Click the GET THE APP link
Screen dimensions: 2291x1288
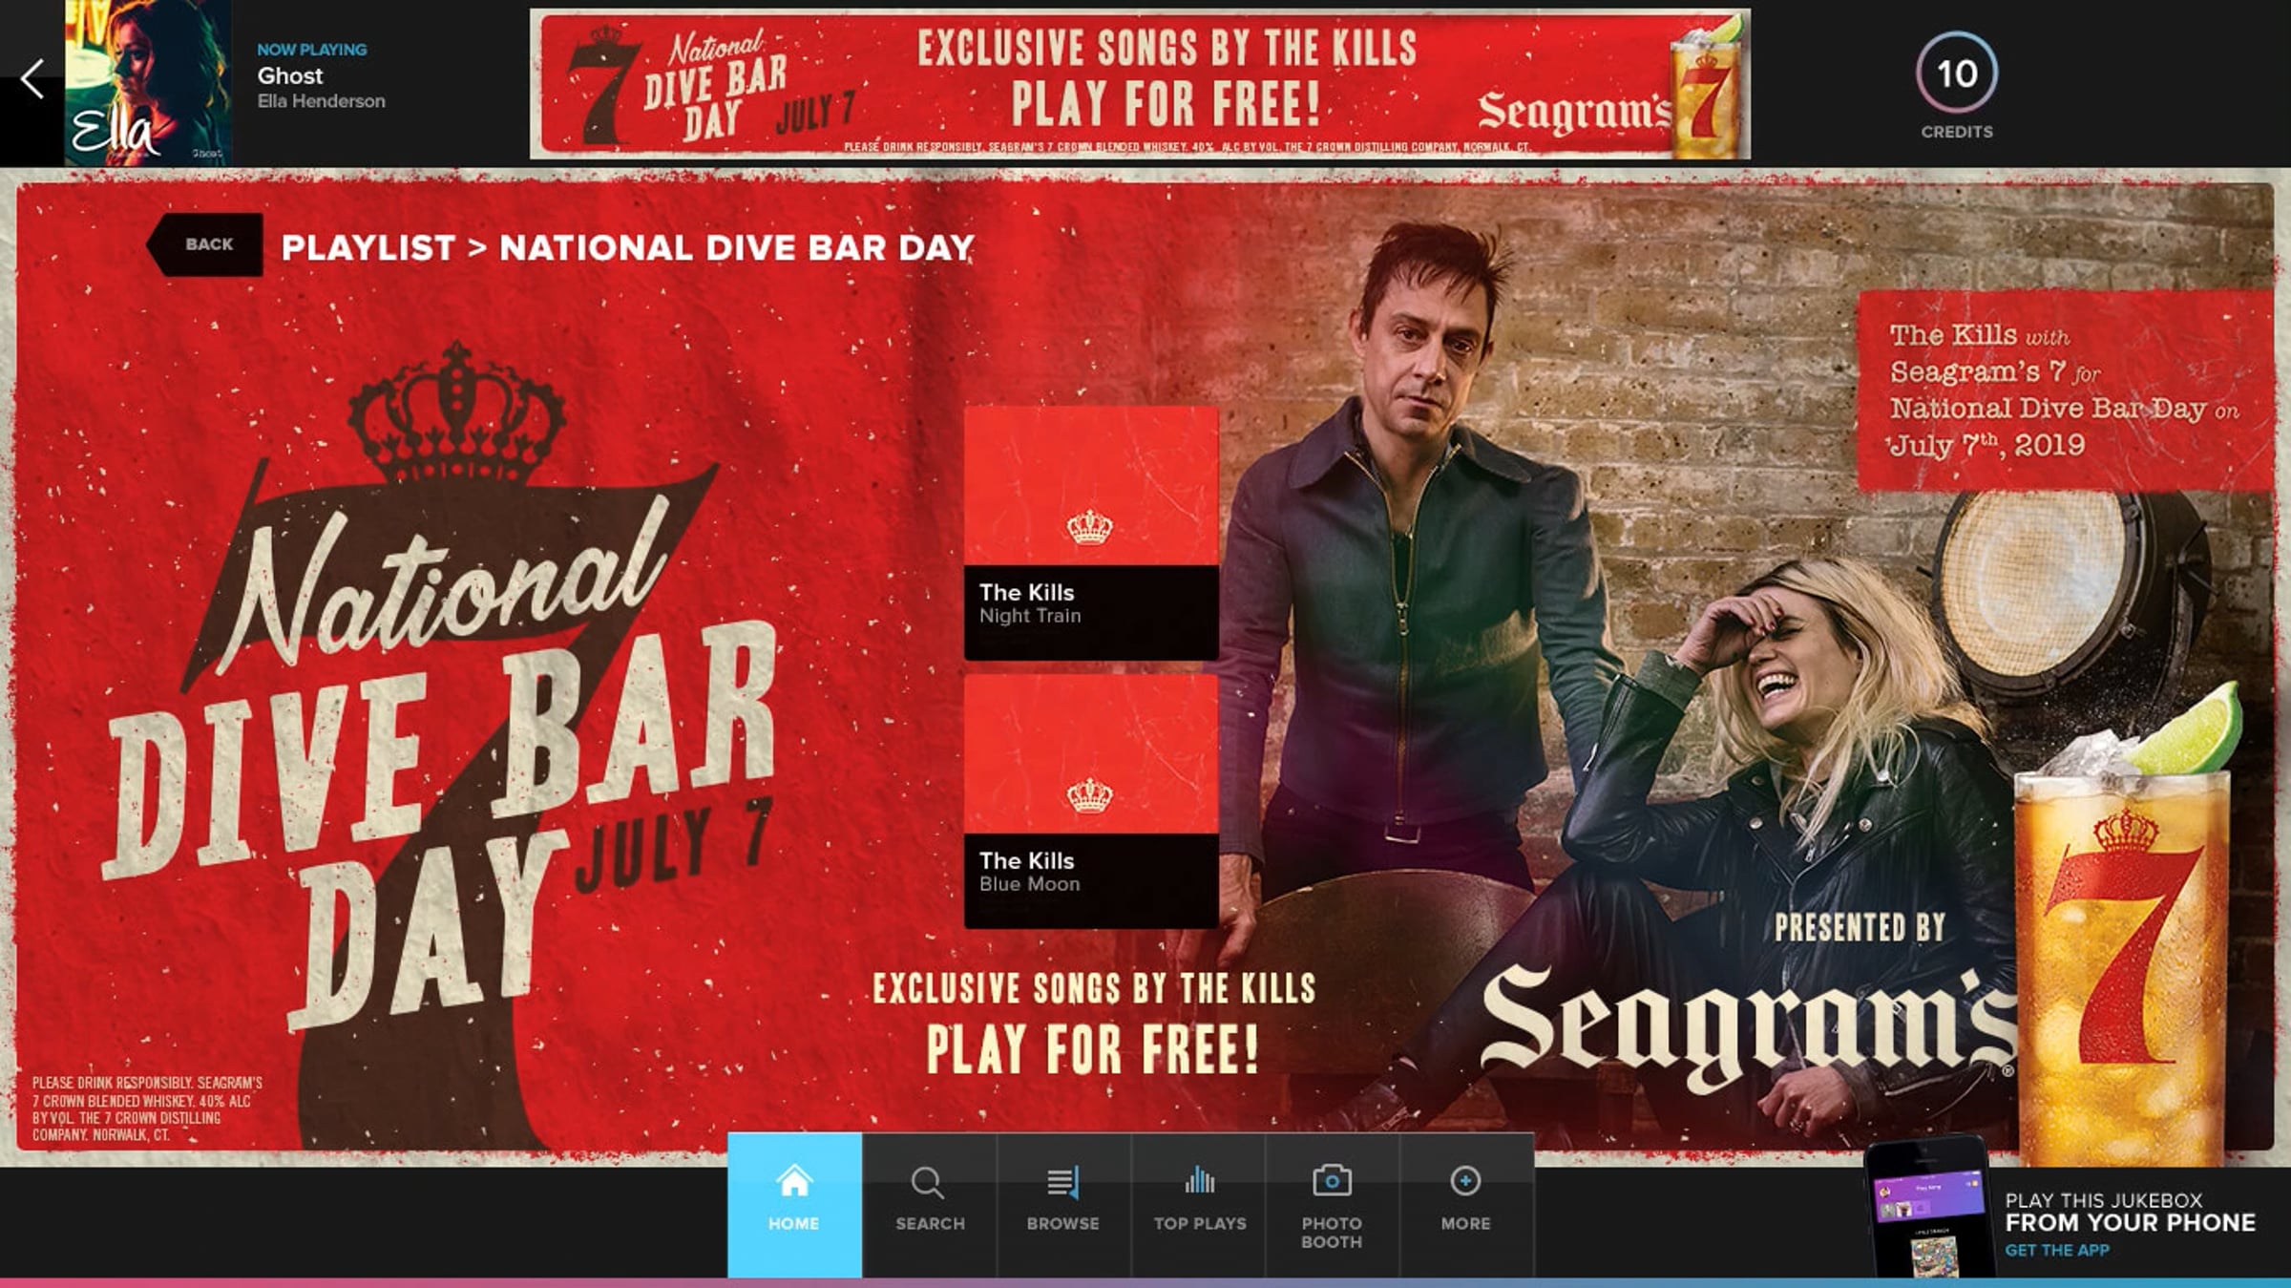(x=2056, y=1250)
